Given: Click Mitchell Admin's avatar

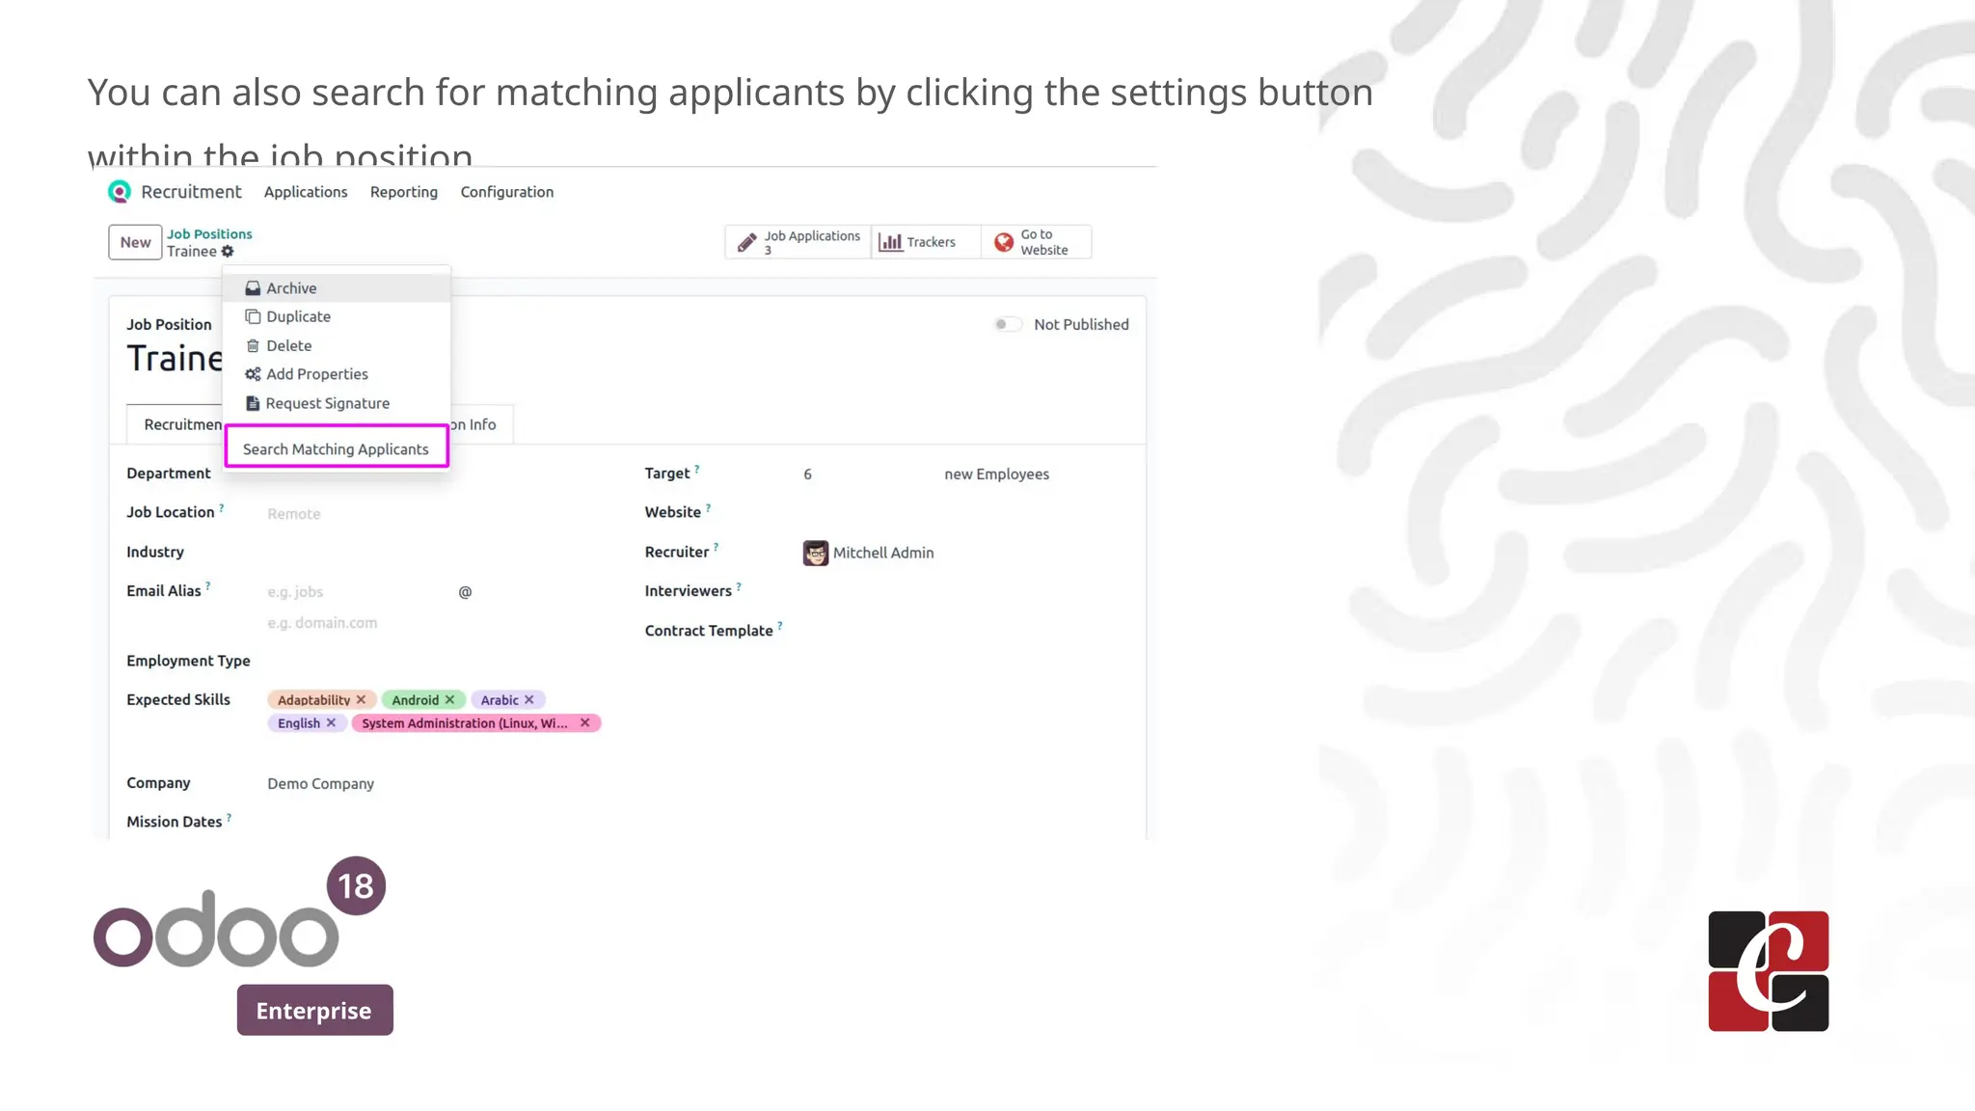Looking at the screenshot, I should [816, 553].
